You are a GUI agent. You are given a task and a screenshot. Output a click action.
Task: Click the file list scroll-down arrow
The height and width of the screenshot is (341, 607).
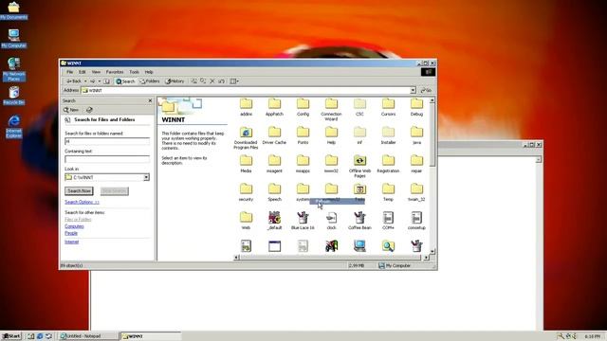(432, 251)
